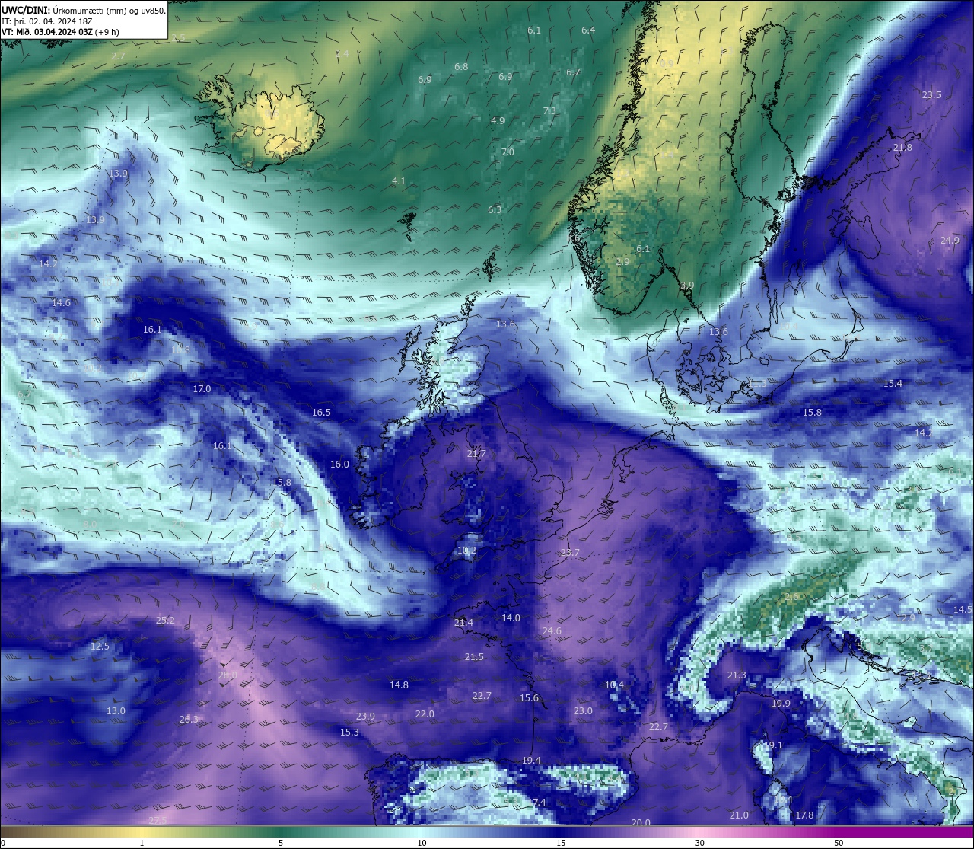This screenshot has height=849, width=974.
Task: Click the 27.5 value label
Action: 158,820
